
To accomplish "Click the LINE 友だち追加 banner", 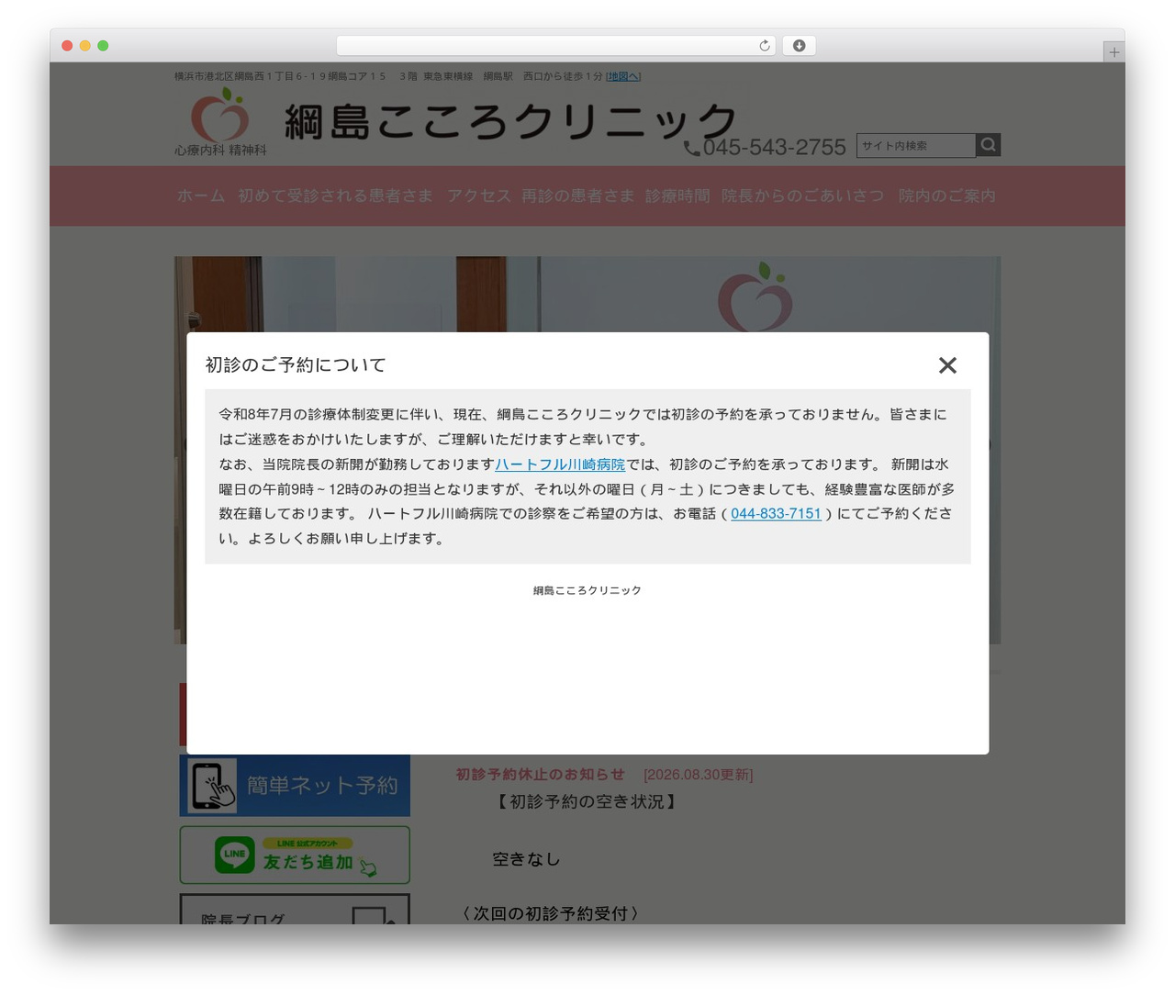I will click(295, 855).
